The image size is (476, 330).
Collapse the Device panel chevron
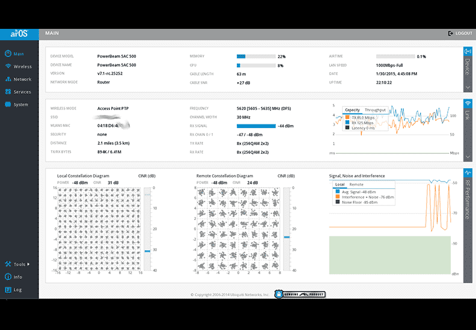point(468,88)
